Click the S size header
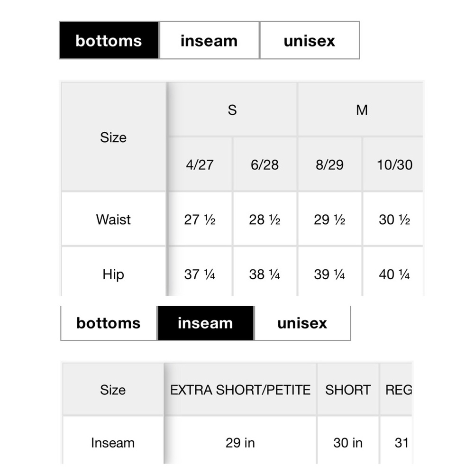This screenshot has height=474, width=474. 232,110
